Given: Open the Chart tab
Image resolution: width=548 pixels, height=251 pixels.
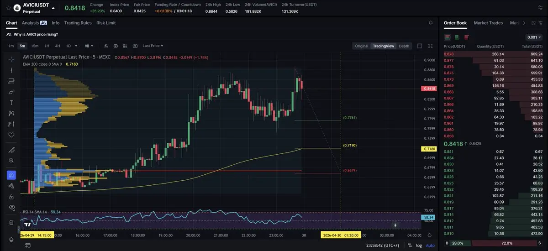Looking at the screenshot, I should [11, 22].
